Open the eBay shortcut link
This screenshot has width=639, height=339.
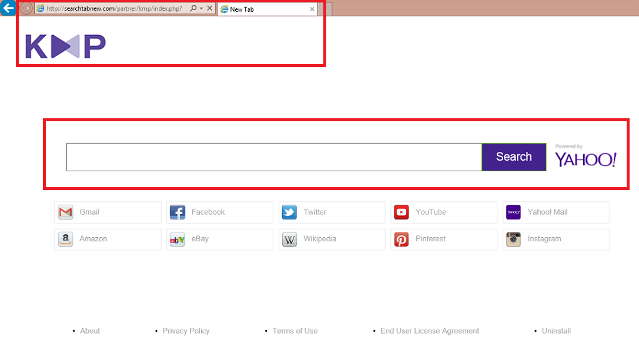pos(220,240)
